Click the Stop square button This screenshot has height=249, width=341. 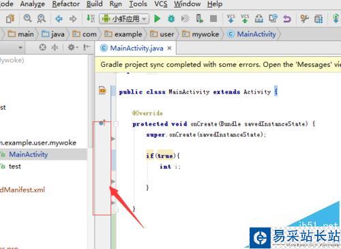(213, 18)
